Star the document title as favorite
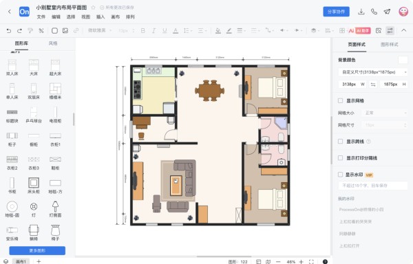This screenshot has width=413, height=264. click(93, 8)
